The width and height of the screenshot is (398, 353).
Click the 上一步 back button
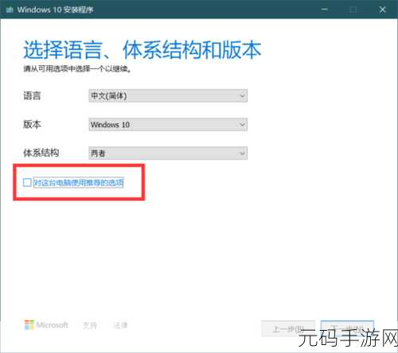click(288, 329)
